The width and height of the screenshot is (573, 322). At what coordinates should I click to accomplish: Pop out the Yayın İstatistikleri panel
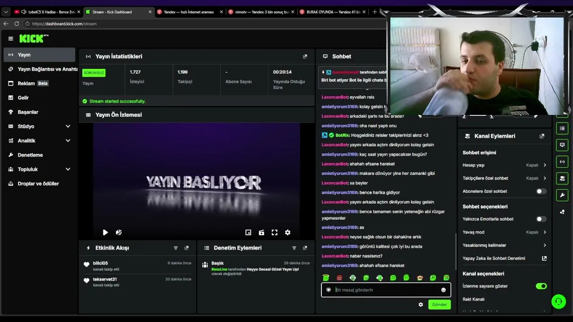305,56
